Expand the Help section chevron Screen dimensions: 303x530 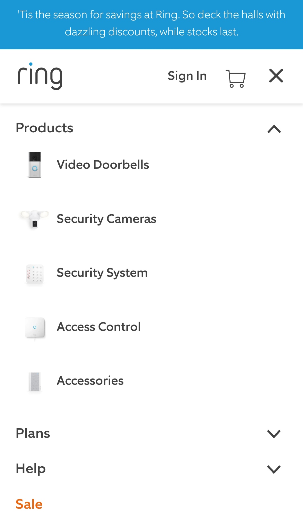tap(274, 469)
